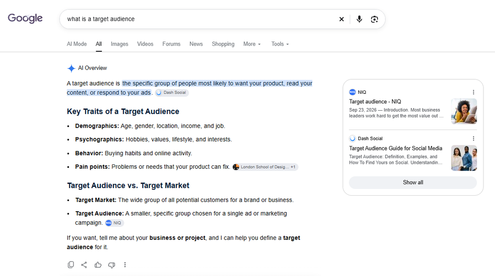
Task: Open the NIQ citation chip after 'campaign.'
Action: click(114, 223)
